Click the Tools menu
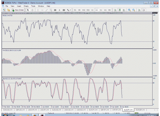Image resolution: width=160 pixels, height=116 pixels. [x=33, y=6]
